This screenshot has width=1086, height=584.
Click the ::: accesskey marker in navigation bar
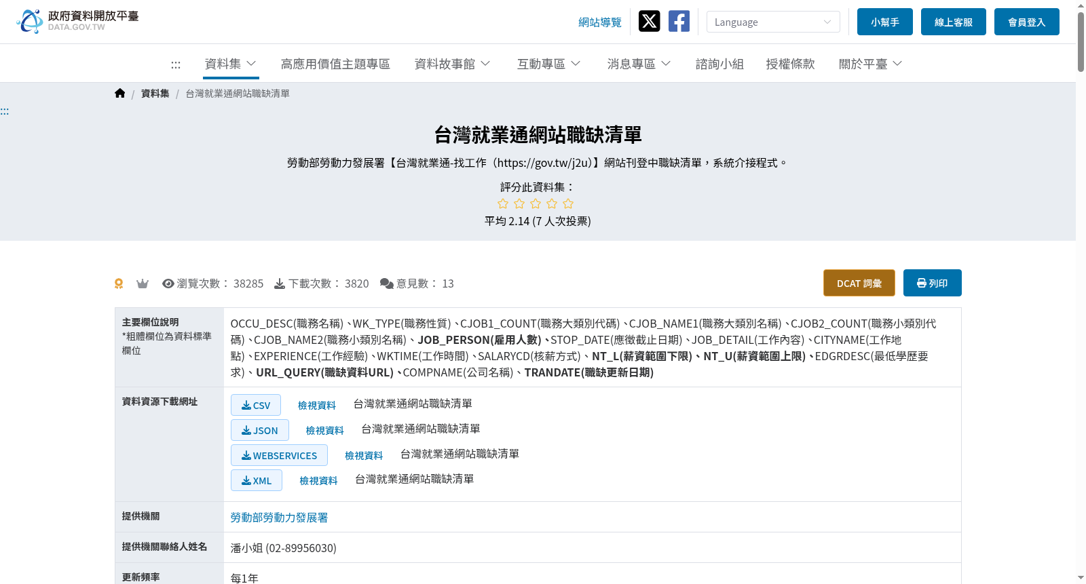coord(176,64)
